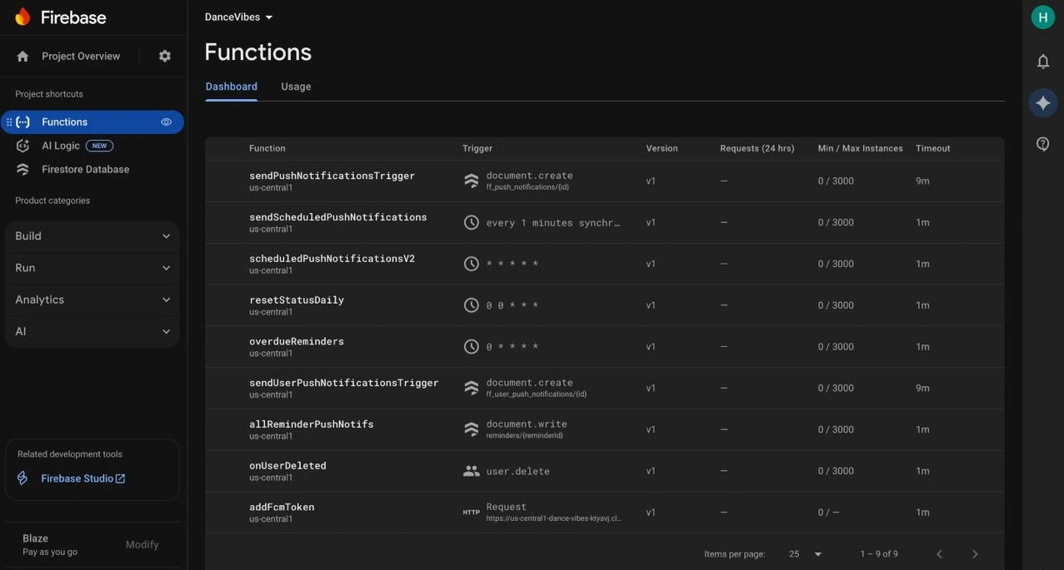Click the '0 / —' instances value

pos(829,513)
